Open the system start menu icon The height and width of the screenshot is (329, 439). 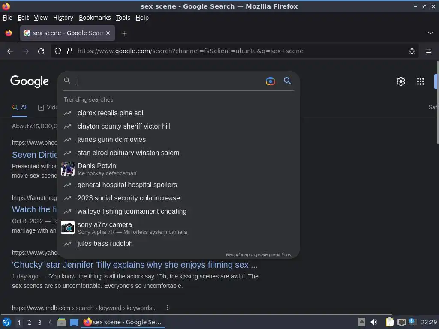coord(7,322)
